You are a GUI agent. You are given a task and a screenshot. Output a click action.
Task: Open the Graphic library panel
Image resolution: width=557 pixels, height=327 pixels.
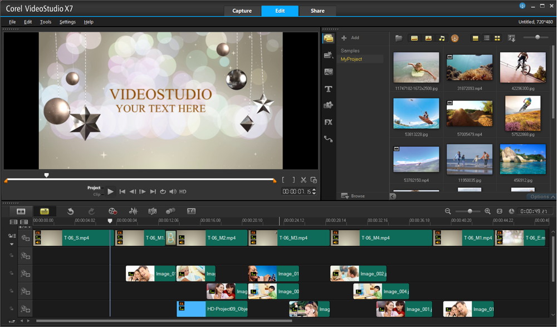click(328, 105)
